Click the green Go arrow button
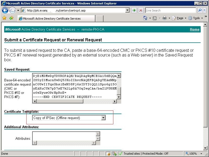 pyautogui.click(x=134, y=10)
